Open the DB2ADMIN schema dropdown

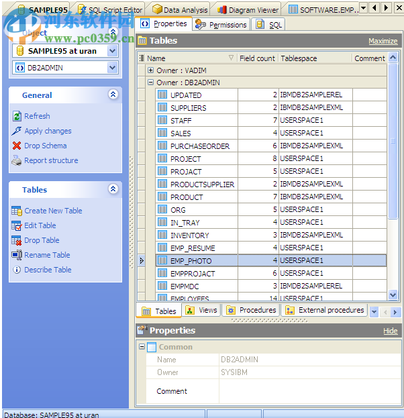pos(111,68)
